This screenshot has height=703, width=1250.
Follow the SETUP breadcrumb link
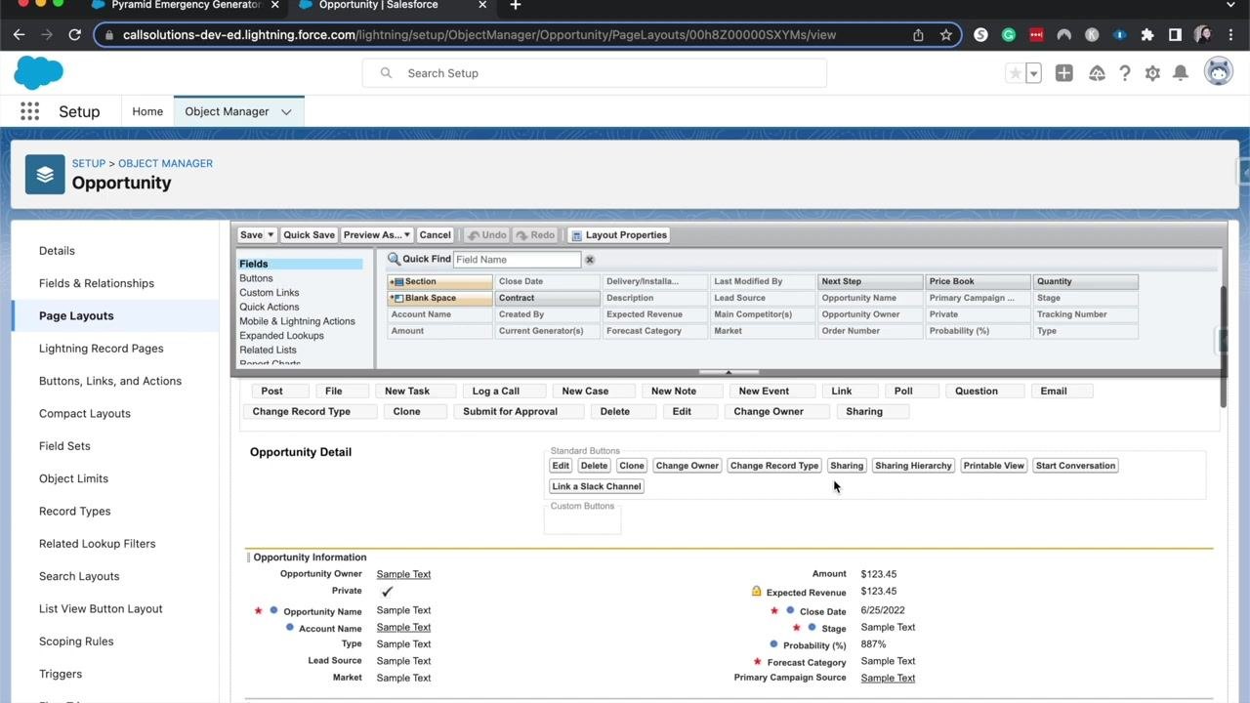click(x=89, y=163)
